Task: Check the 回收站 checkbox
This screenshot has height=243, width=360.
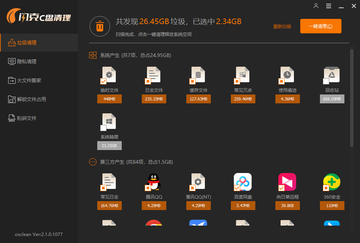Action: pos(326,81)
